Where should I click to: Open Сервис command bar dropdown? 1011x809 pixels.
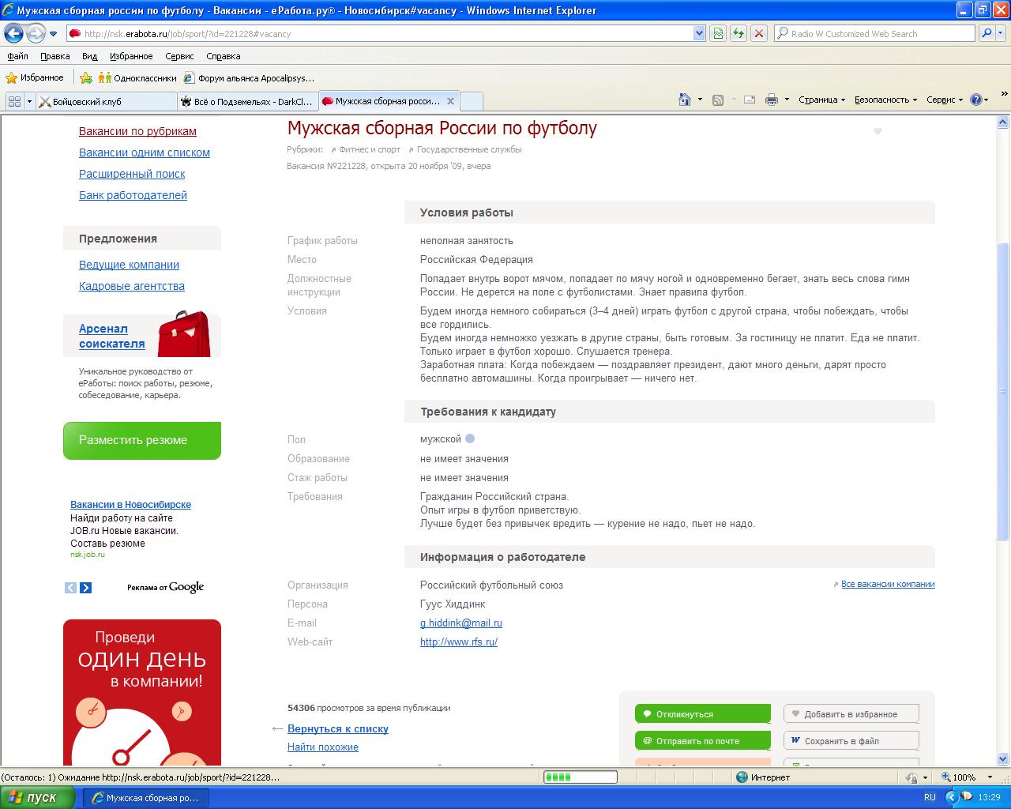(x=945, y=100)
